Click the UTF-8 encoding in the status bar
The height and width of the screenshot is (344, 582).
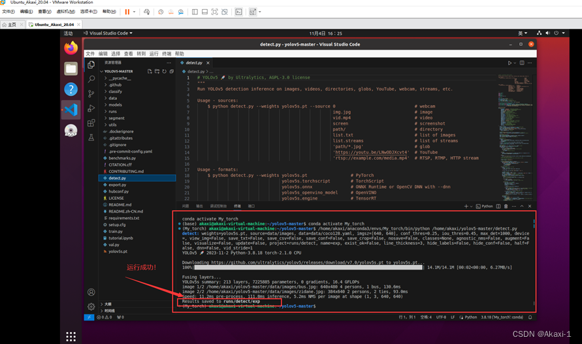coord(441,317)
